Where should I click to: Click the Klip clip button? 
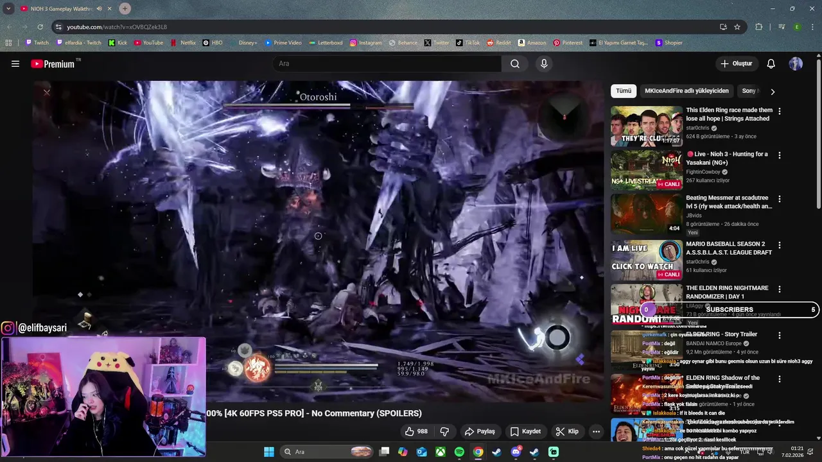[x=567, y=431]
